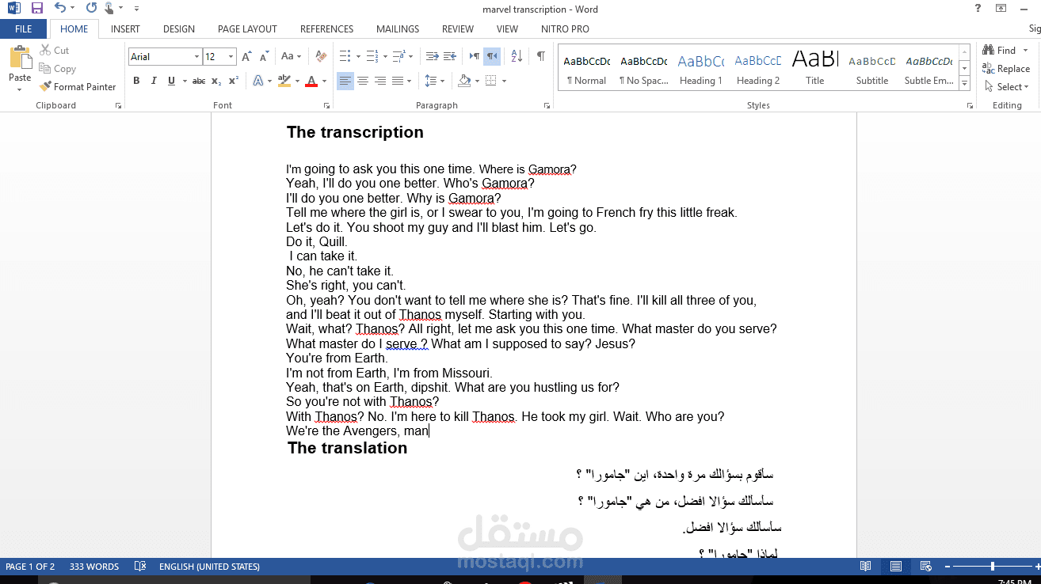Sort the selection alphabetically

[x=517, y=57]
